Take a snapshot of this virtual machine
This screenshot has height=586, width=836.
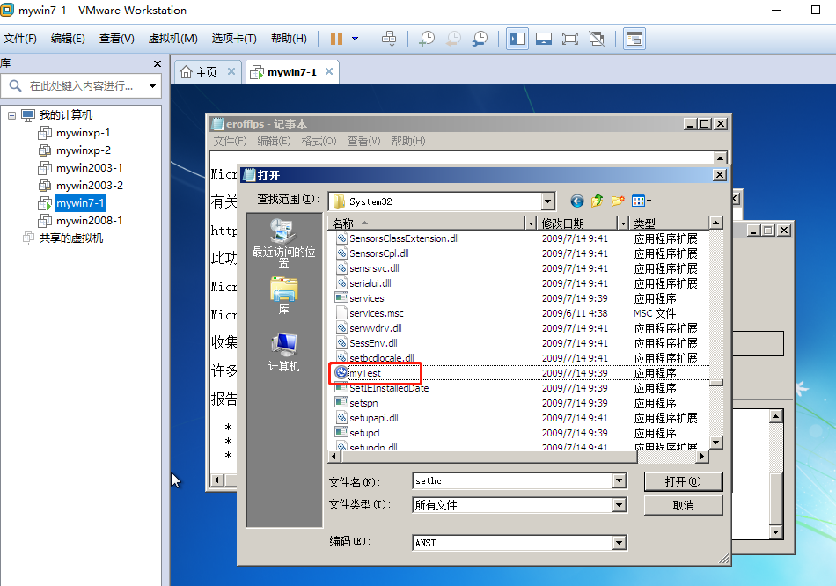pyautogui.click(x=427, y=39)
